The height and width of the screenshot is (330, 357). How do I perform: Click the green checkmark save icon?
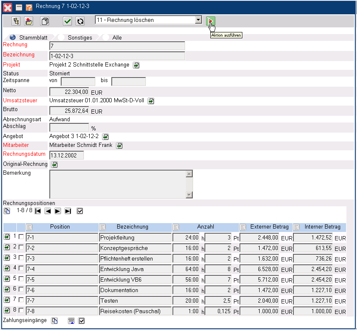[x=67, y=21]
